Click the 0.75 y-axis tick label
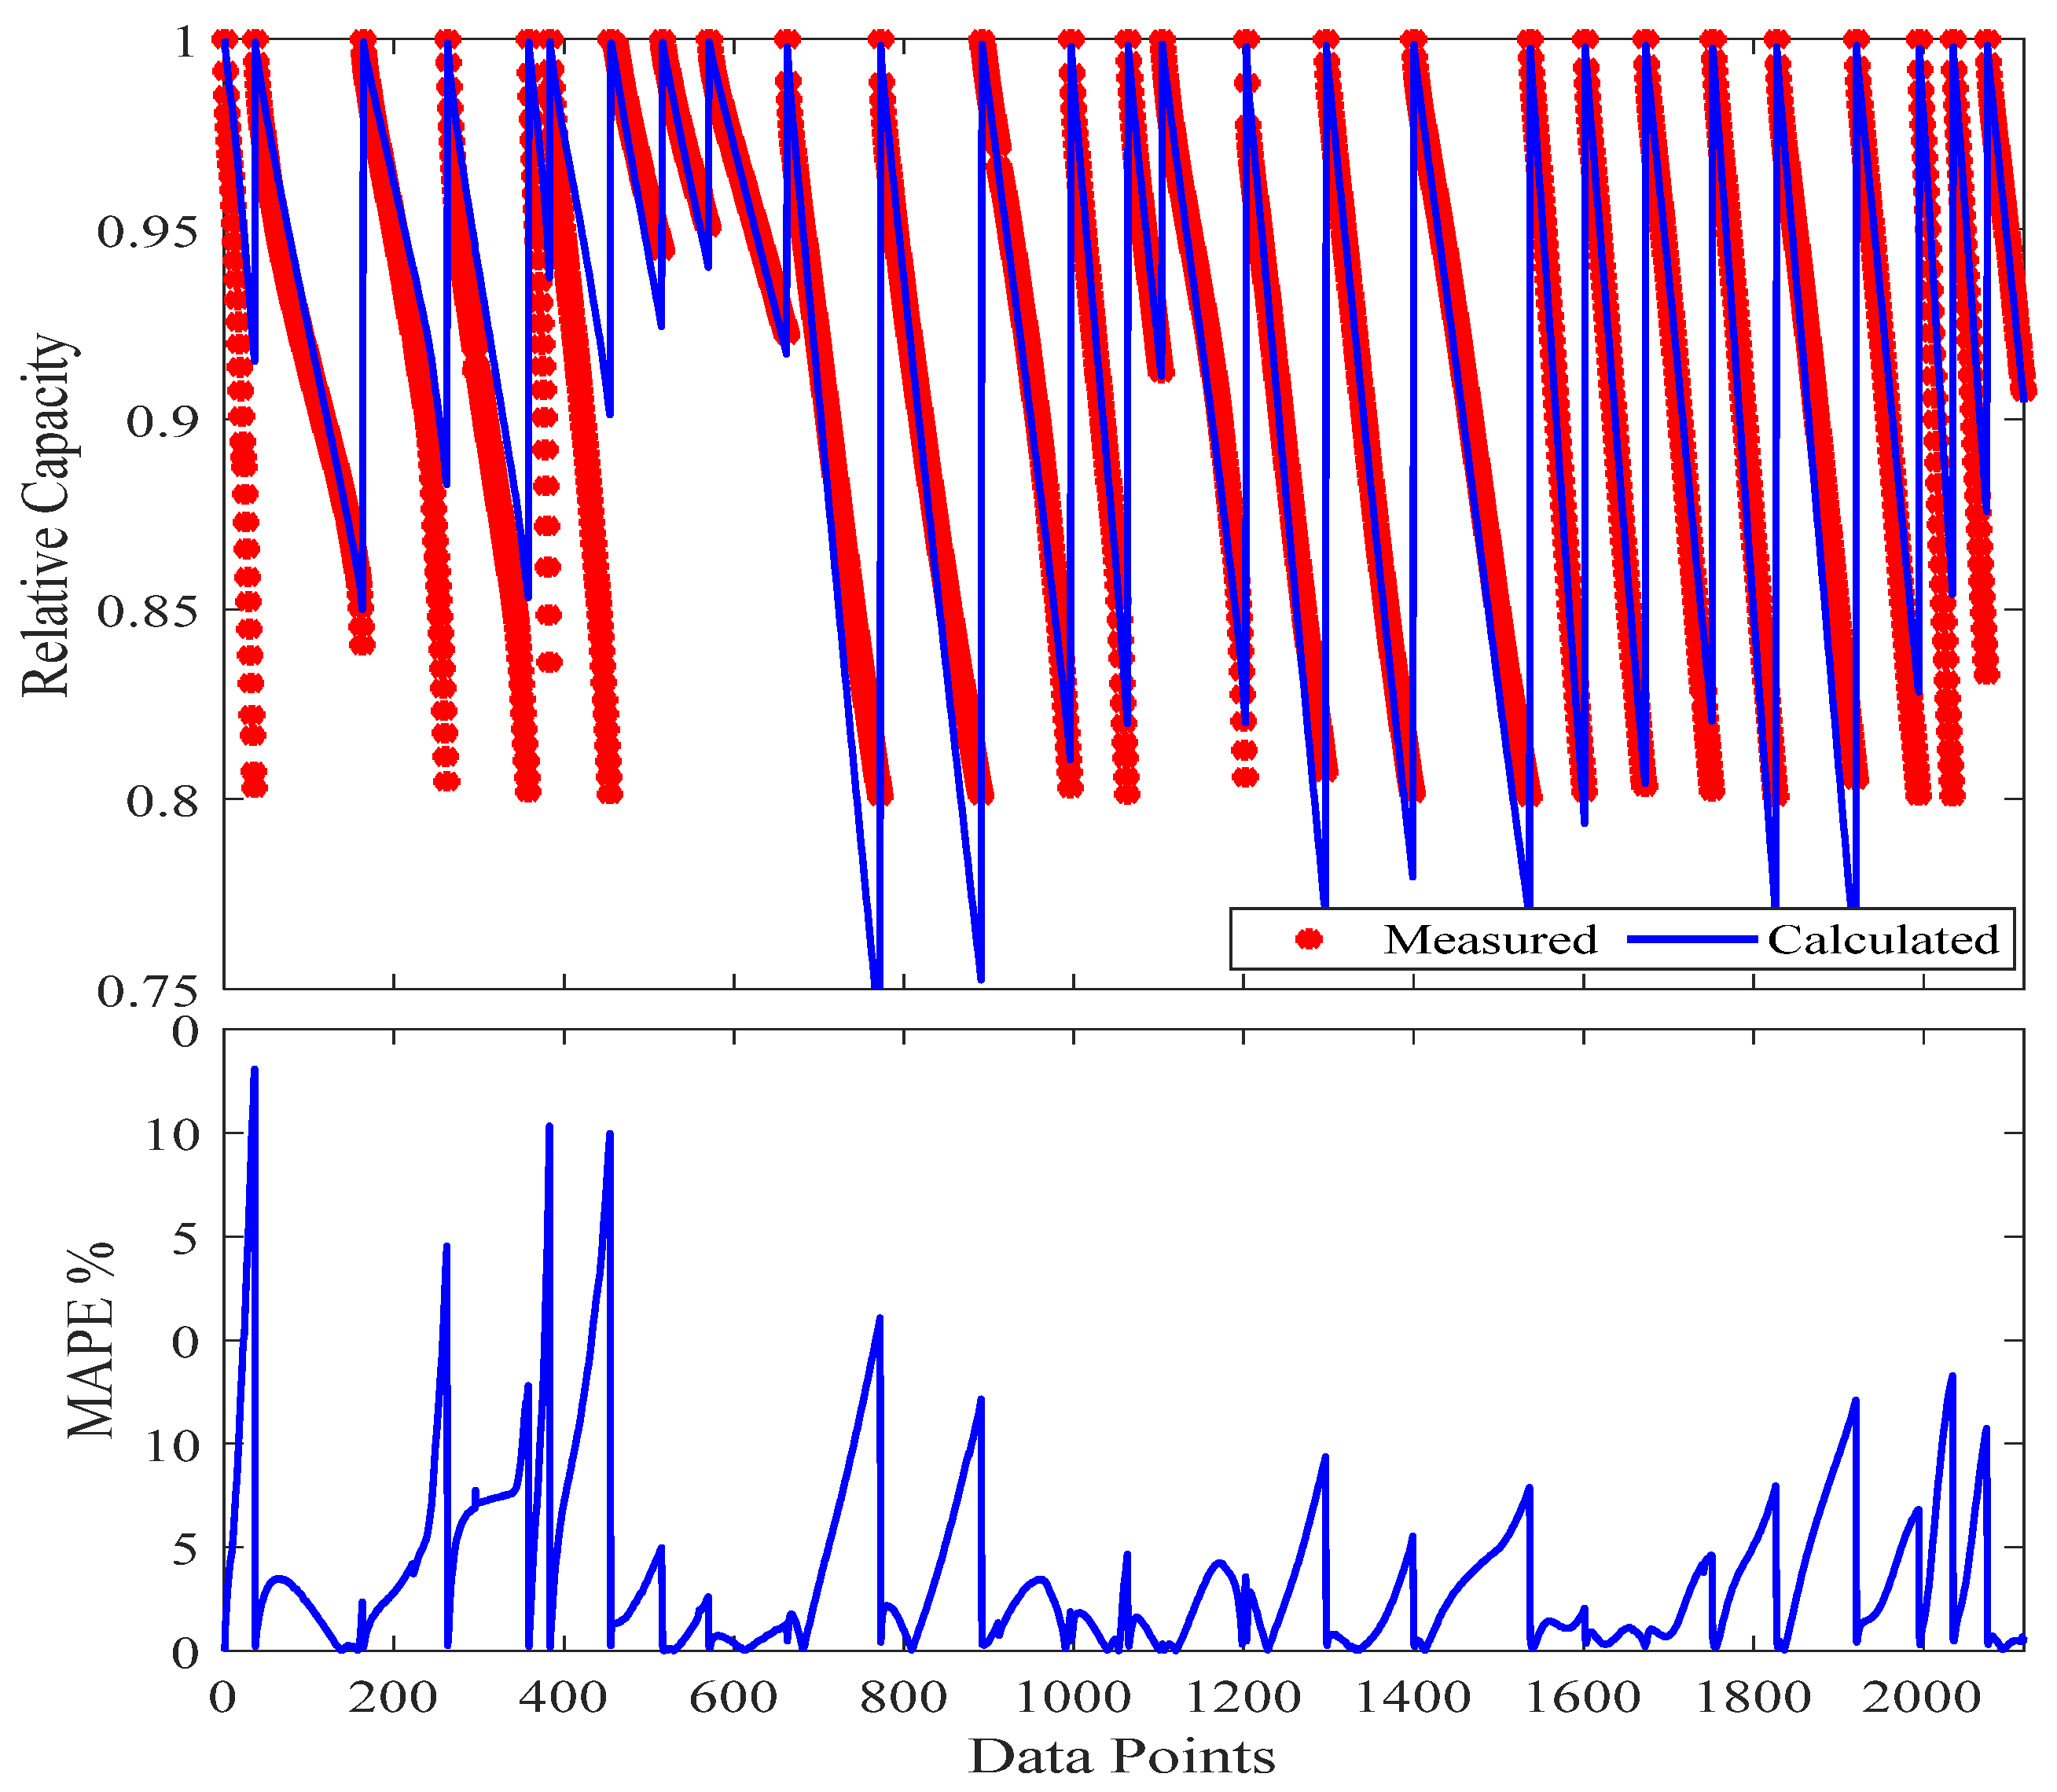This screenshot has width=2057, height=1792. [148, 990]
